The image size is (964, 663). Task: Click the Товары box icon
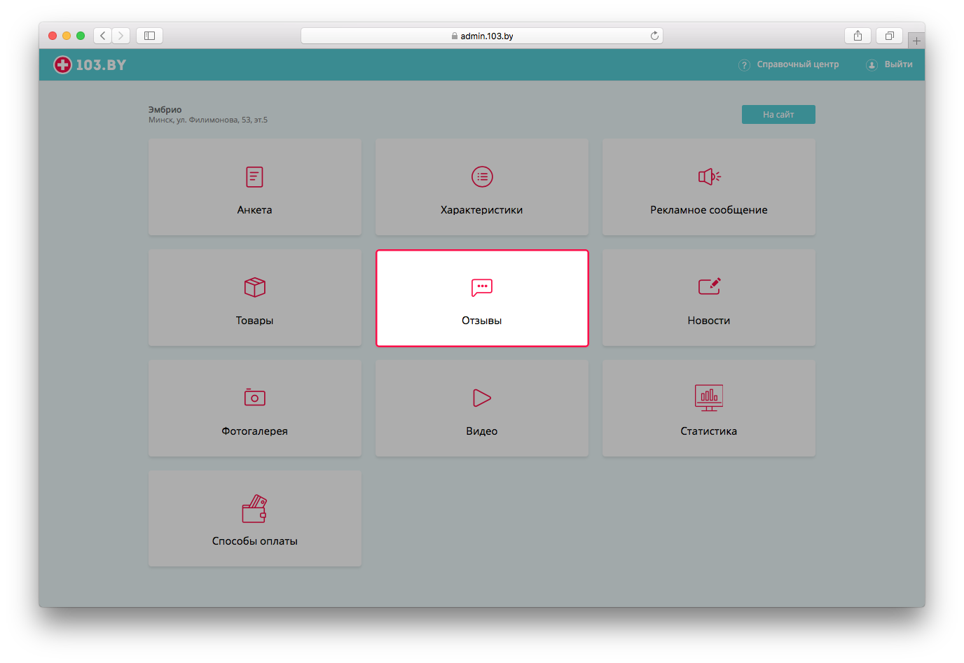click(254, 287)
